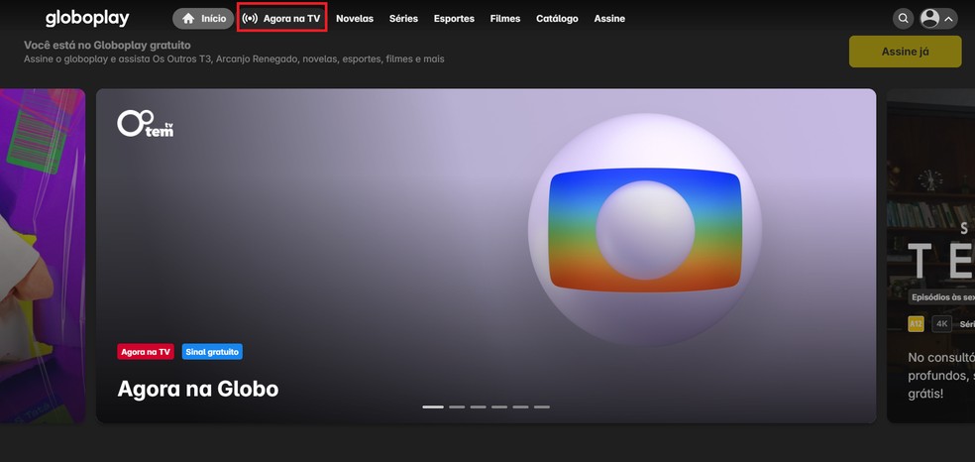975x462 pixels.
Task: Expand the profile chevron arrow
Action: point(949,19)
